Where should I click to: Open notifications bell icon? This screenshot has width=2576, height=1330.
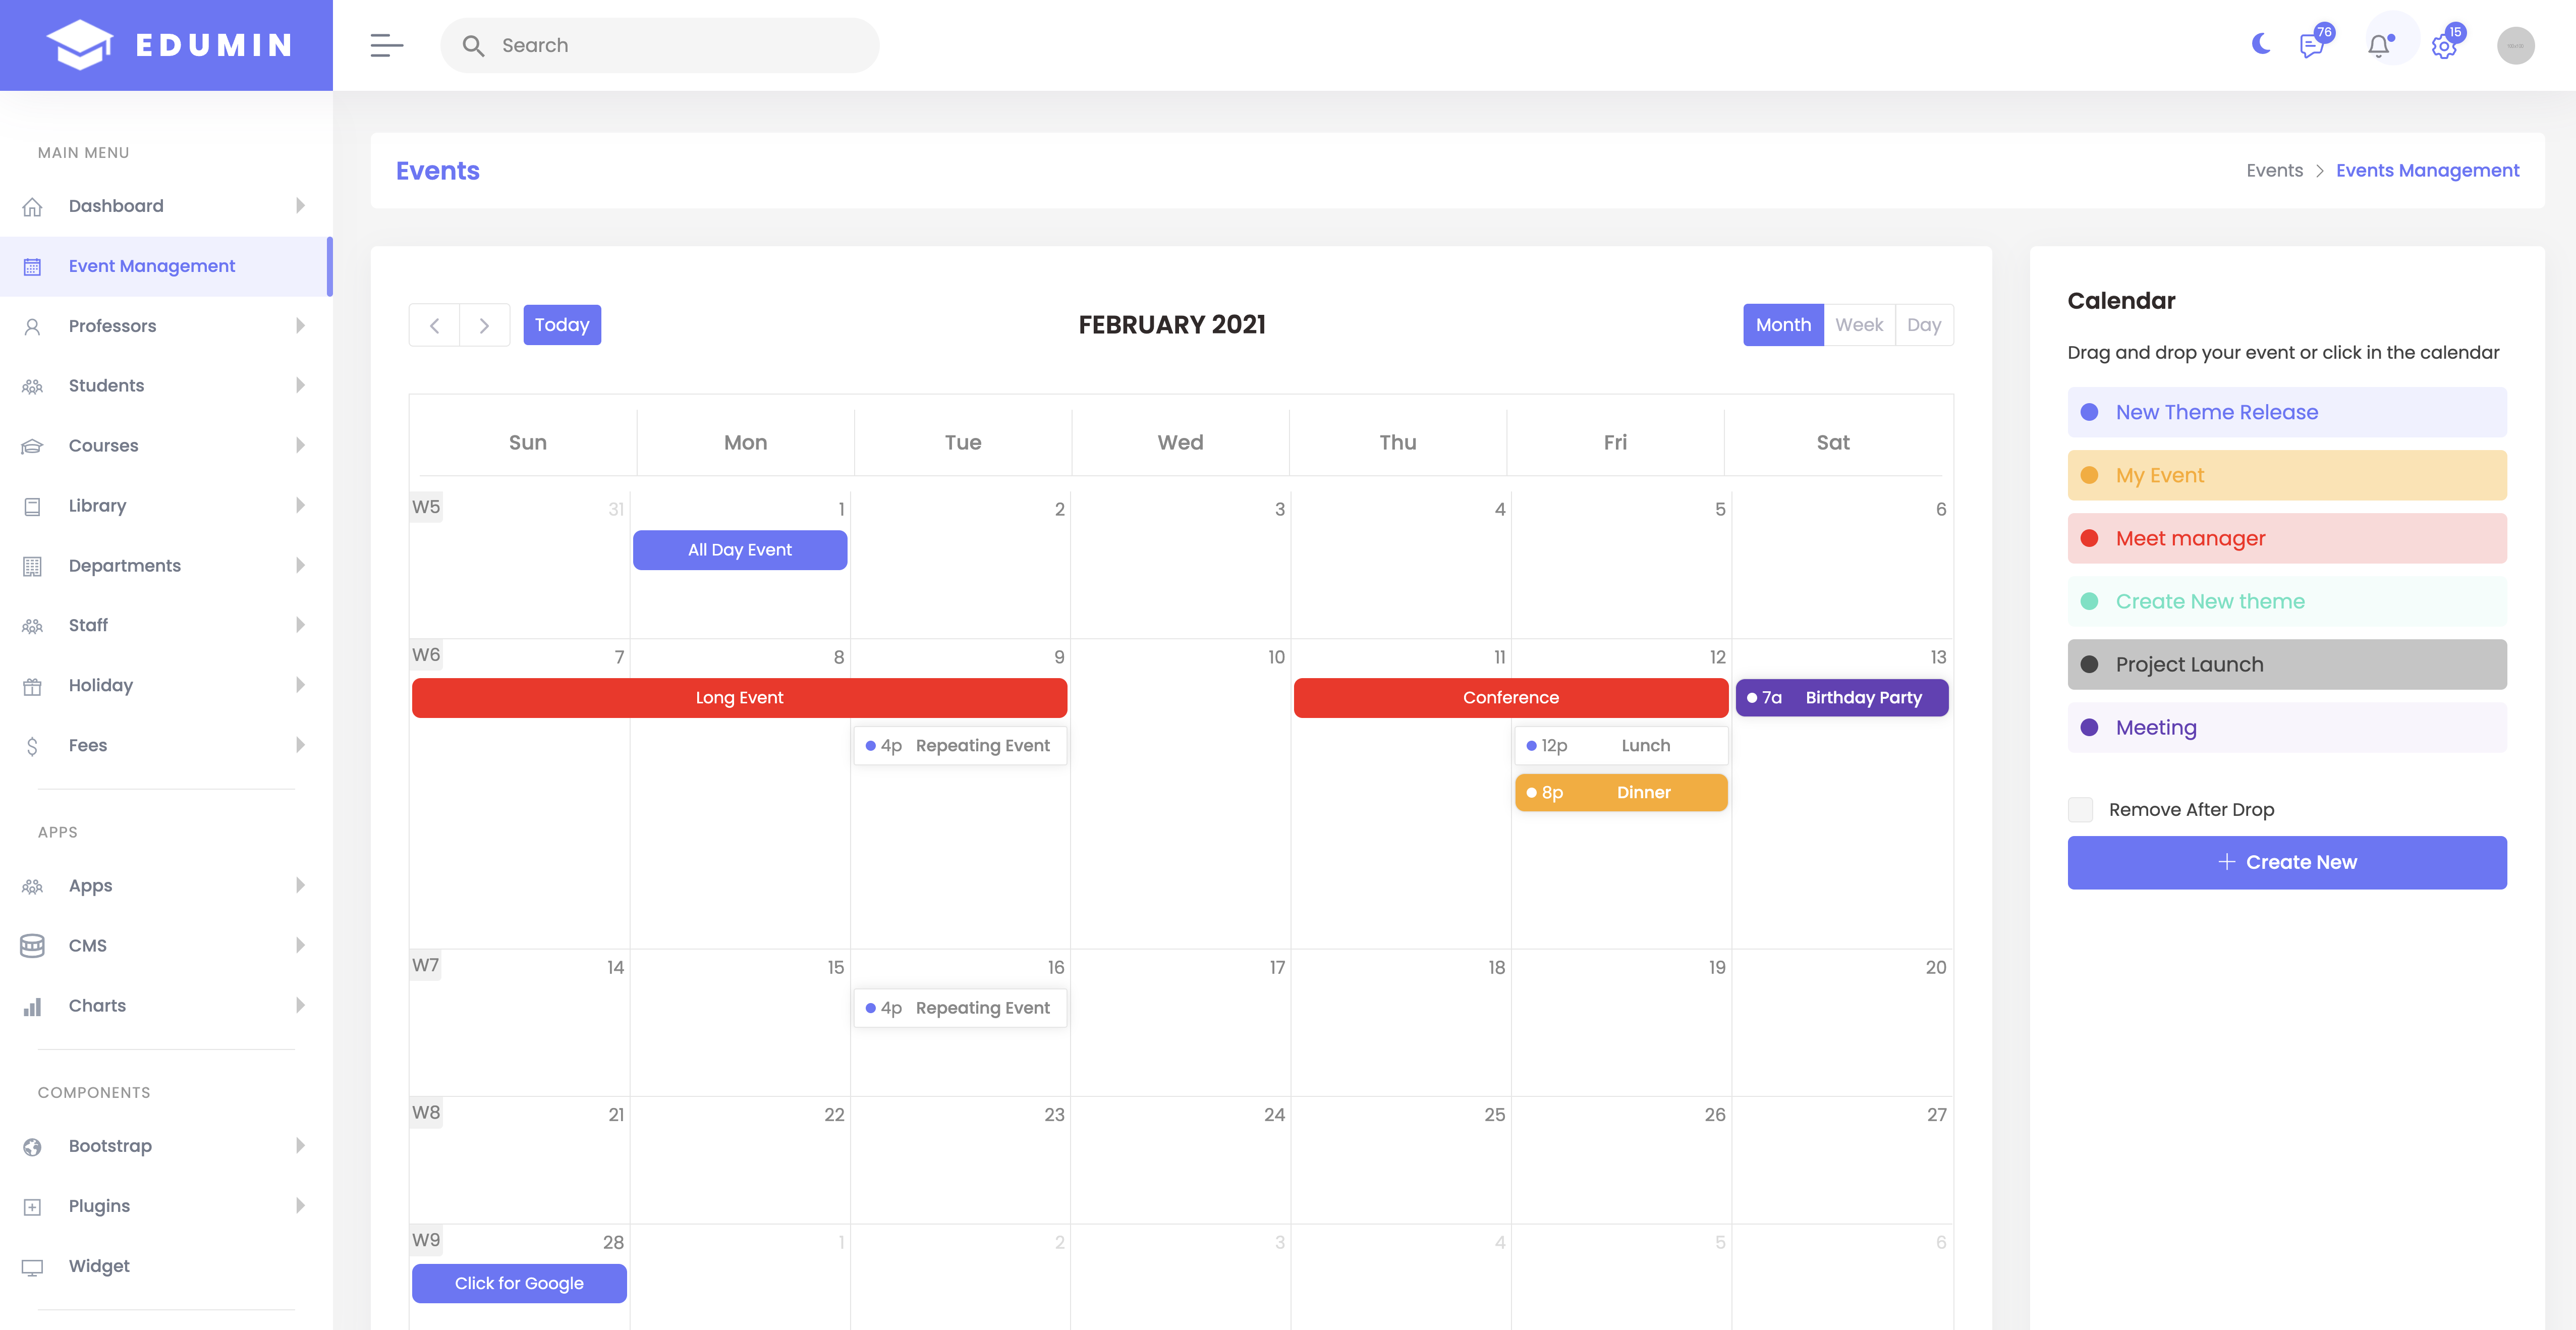pyautogui.click(x=2379, y=46)
